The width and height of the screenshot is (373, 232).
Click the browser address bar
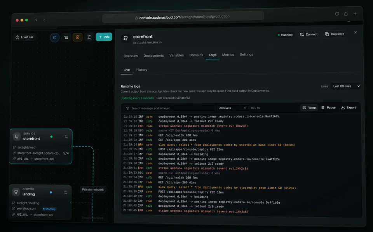[x=183, y=17]
